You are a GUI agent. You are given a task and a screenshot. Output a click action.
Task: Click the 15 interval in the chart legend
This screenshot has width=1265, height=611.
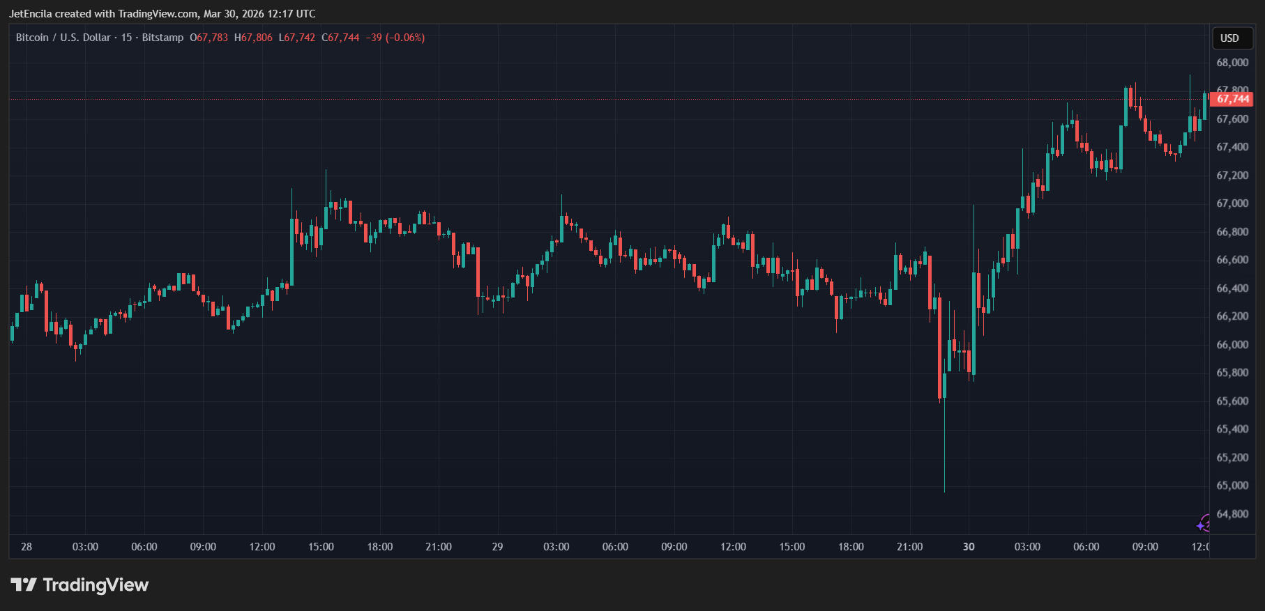point(126,38)
